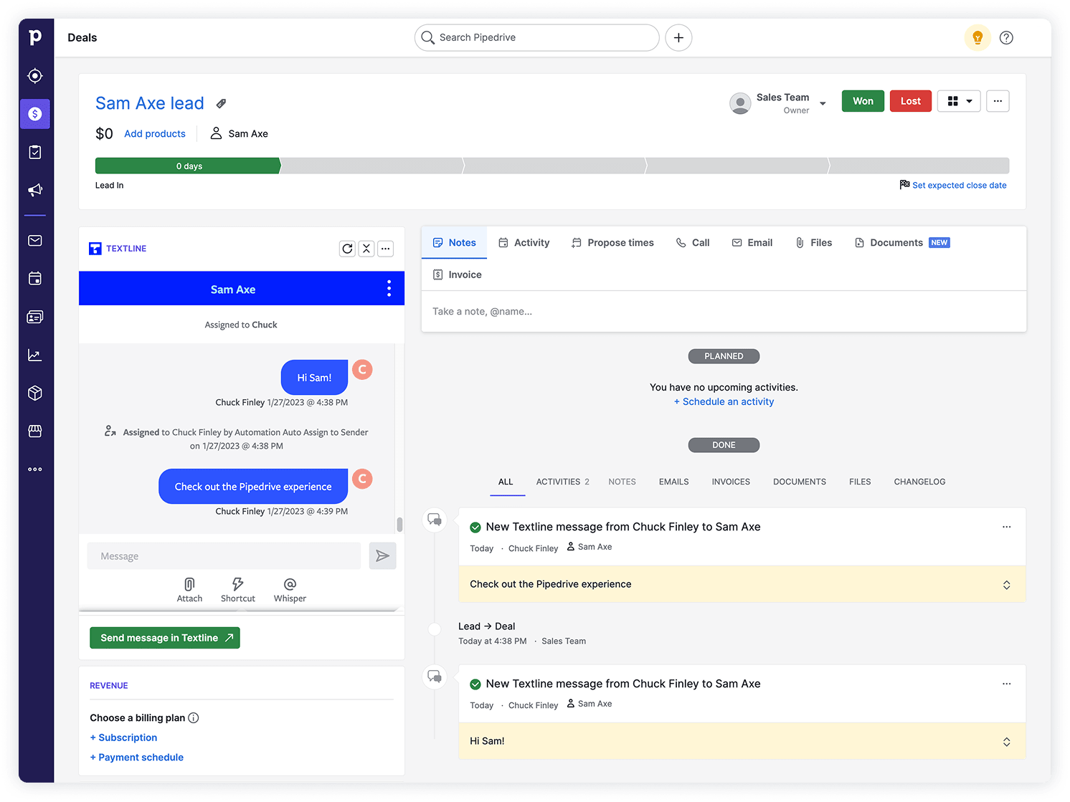Focus the Search Pipedrive field
The image size is (1070, 802).
click(x=537, y=37)
